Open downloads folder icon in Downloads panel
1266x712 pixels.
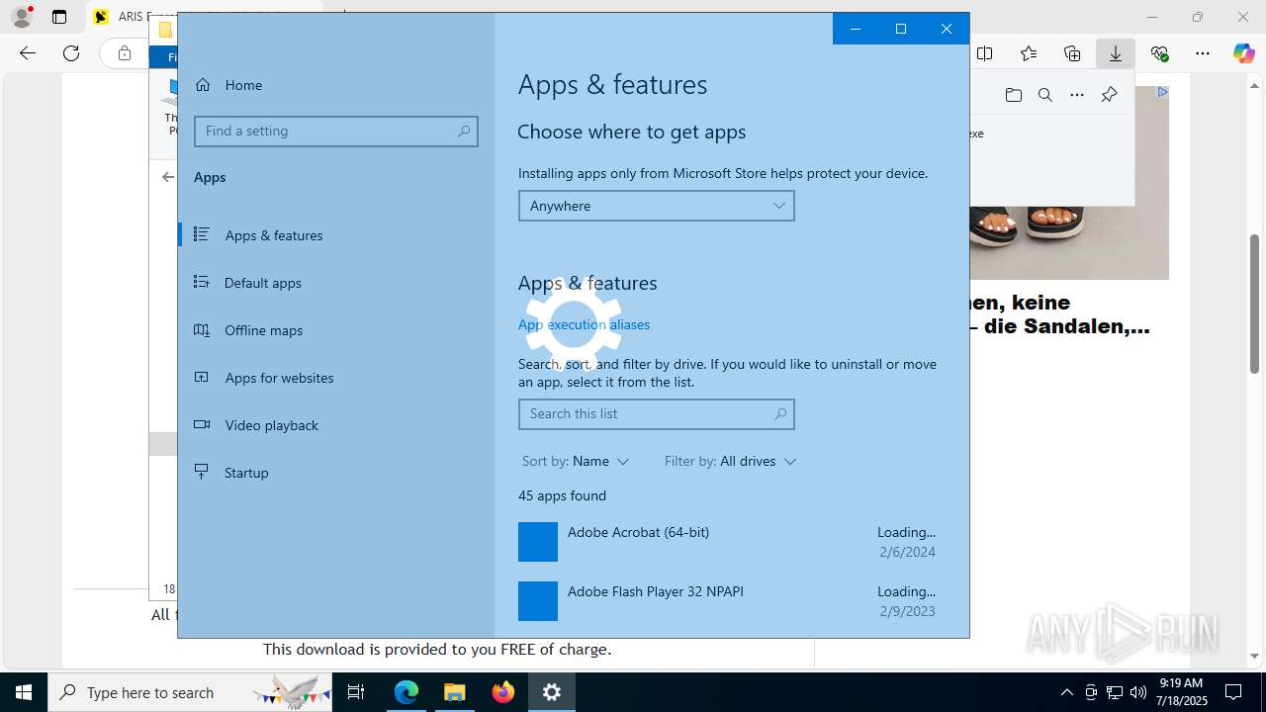coord(1014,95)
